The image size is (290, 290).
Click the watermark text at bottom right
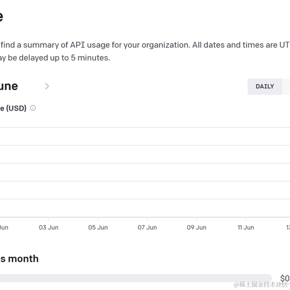(262, 285)
